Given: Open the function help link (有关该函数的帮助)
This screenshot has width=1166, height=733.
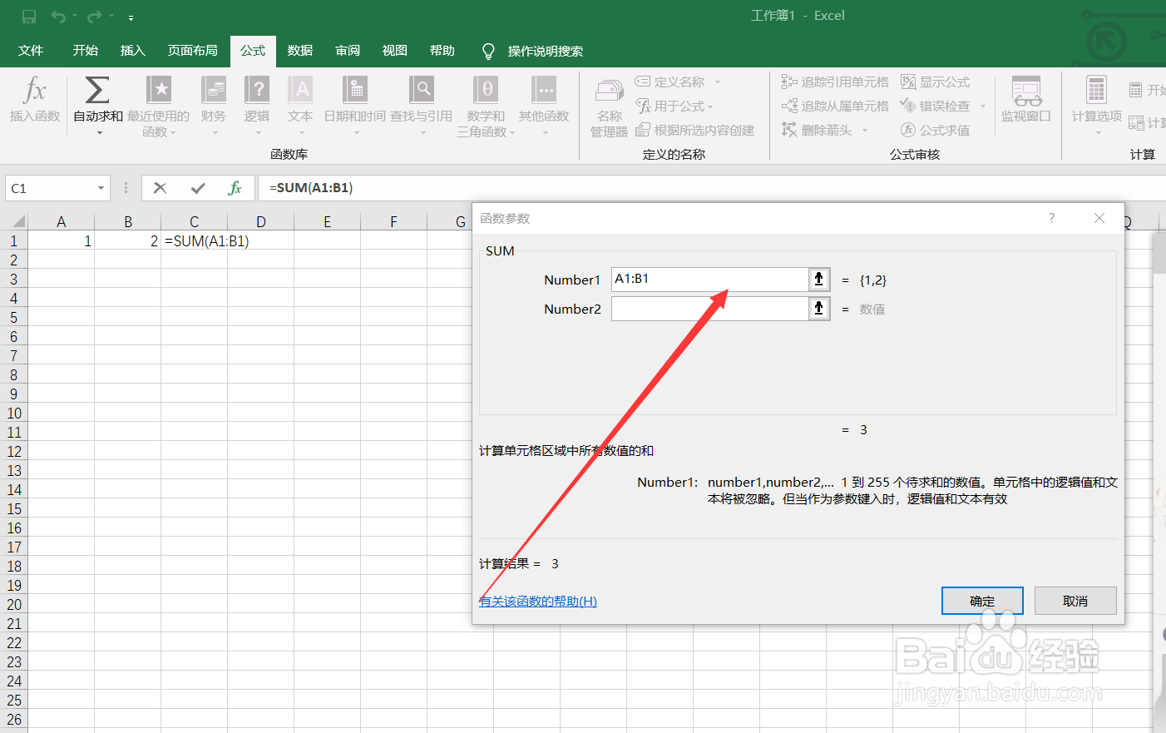Looking at the screenshot, I should pyautogui.click(x=537, y=601).
